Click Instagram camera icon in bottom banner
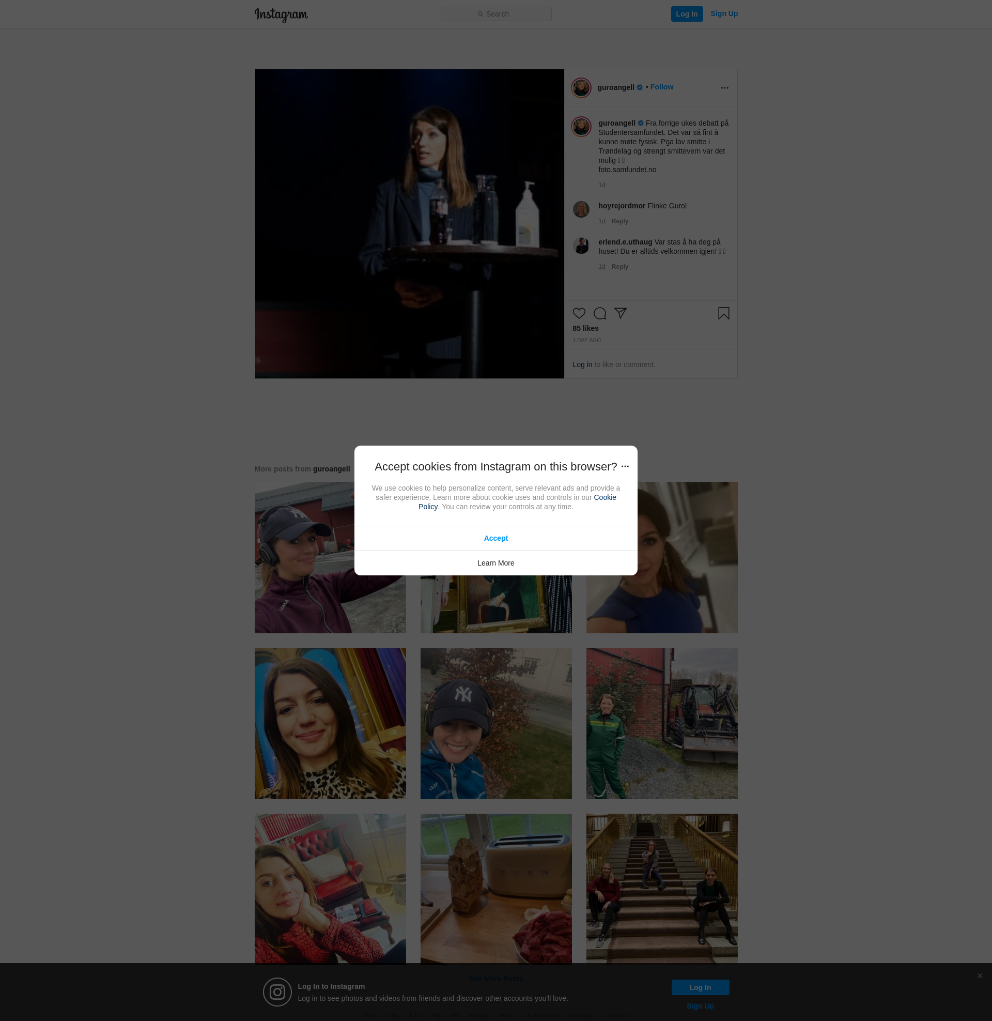 277,992
